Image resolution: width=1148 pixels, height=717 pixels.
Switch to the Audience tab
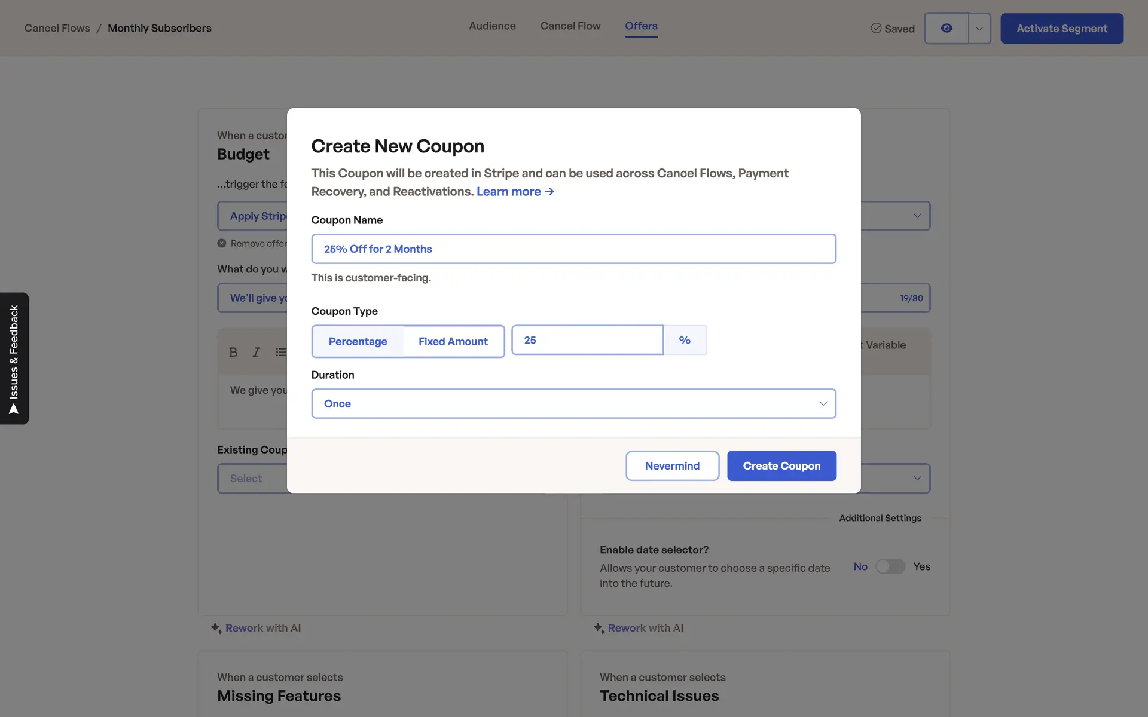pos(491,26)
